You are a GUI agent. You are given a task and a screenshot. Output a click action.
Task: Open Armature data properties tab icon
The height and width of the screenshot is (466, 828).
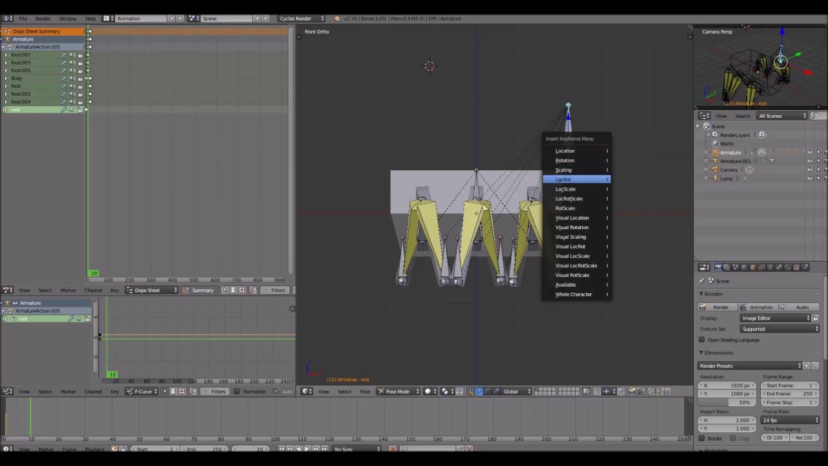[x=770, y=267]
